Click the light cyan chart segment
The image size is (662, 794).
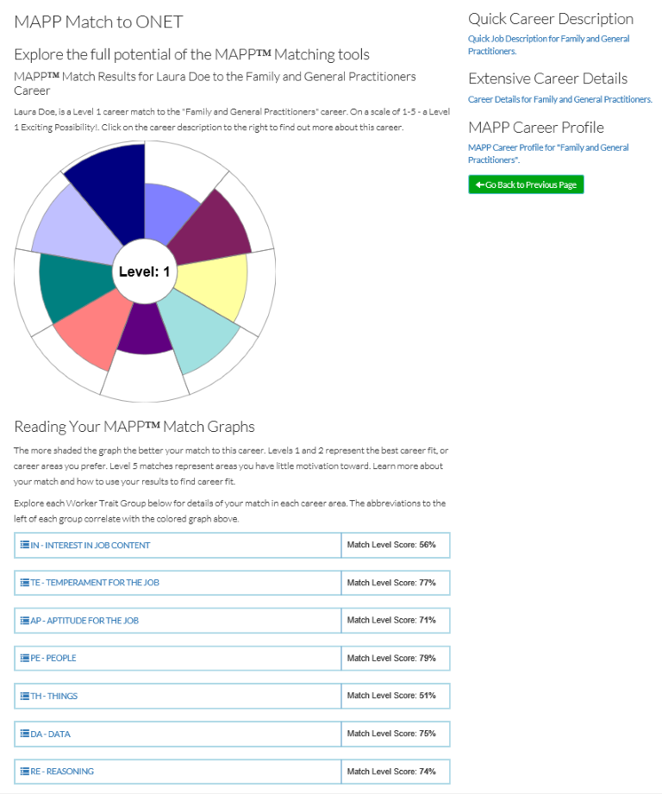click(203, 332)
